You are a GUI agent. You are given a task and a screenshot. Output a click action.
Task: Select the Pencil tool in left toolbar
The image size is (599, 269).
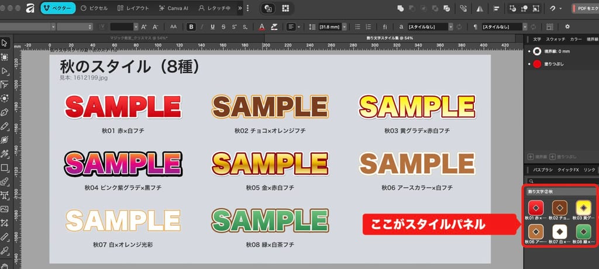[x=5, y=126]
